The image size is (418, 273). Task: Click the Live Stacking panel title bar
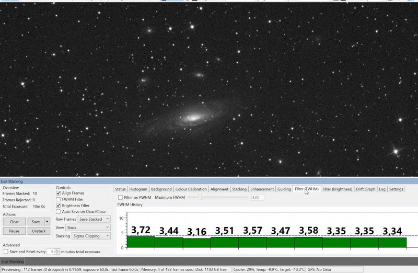click(209, 181)
